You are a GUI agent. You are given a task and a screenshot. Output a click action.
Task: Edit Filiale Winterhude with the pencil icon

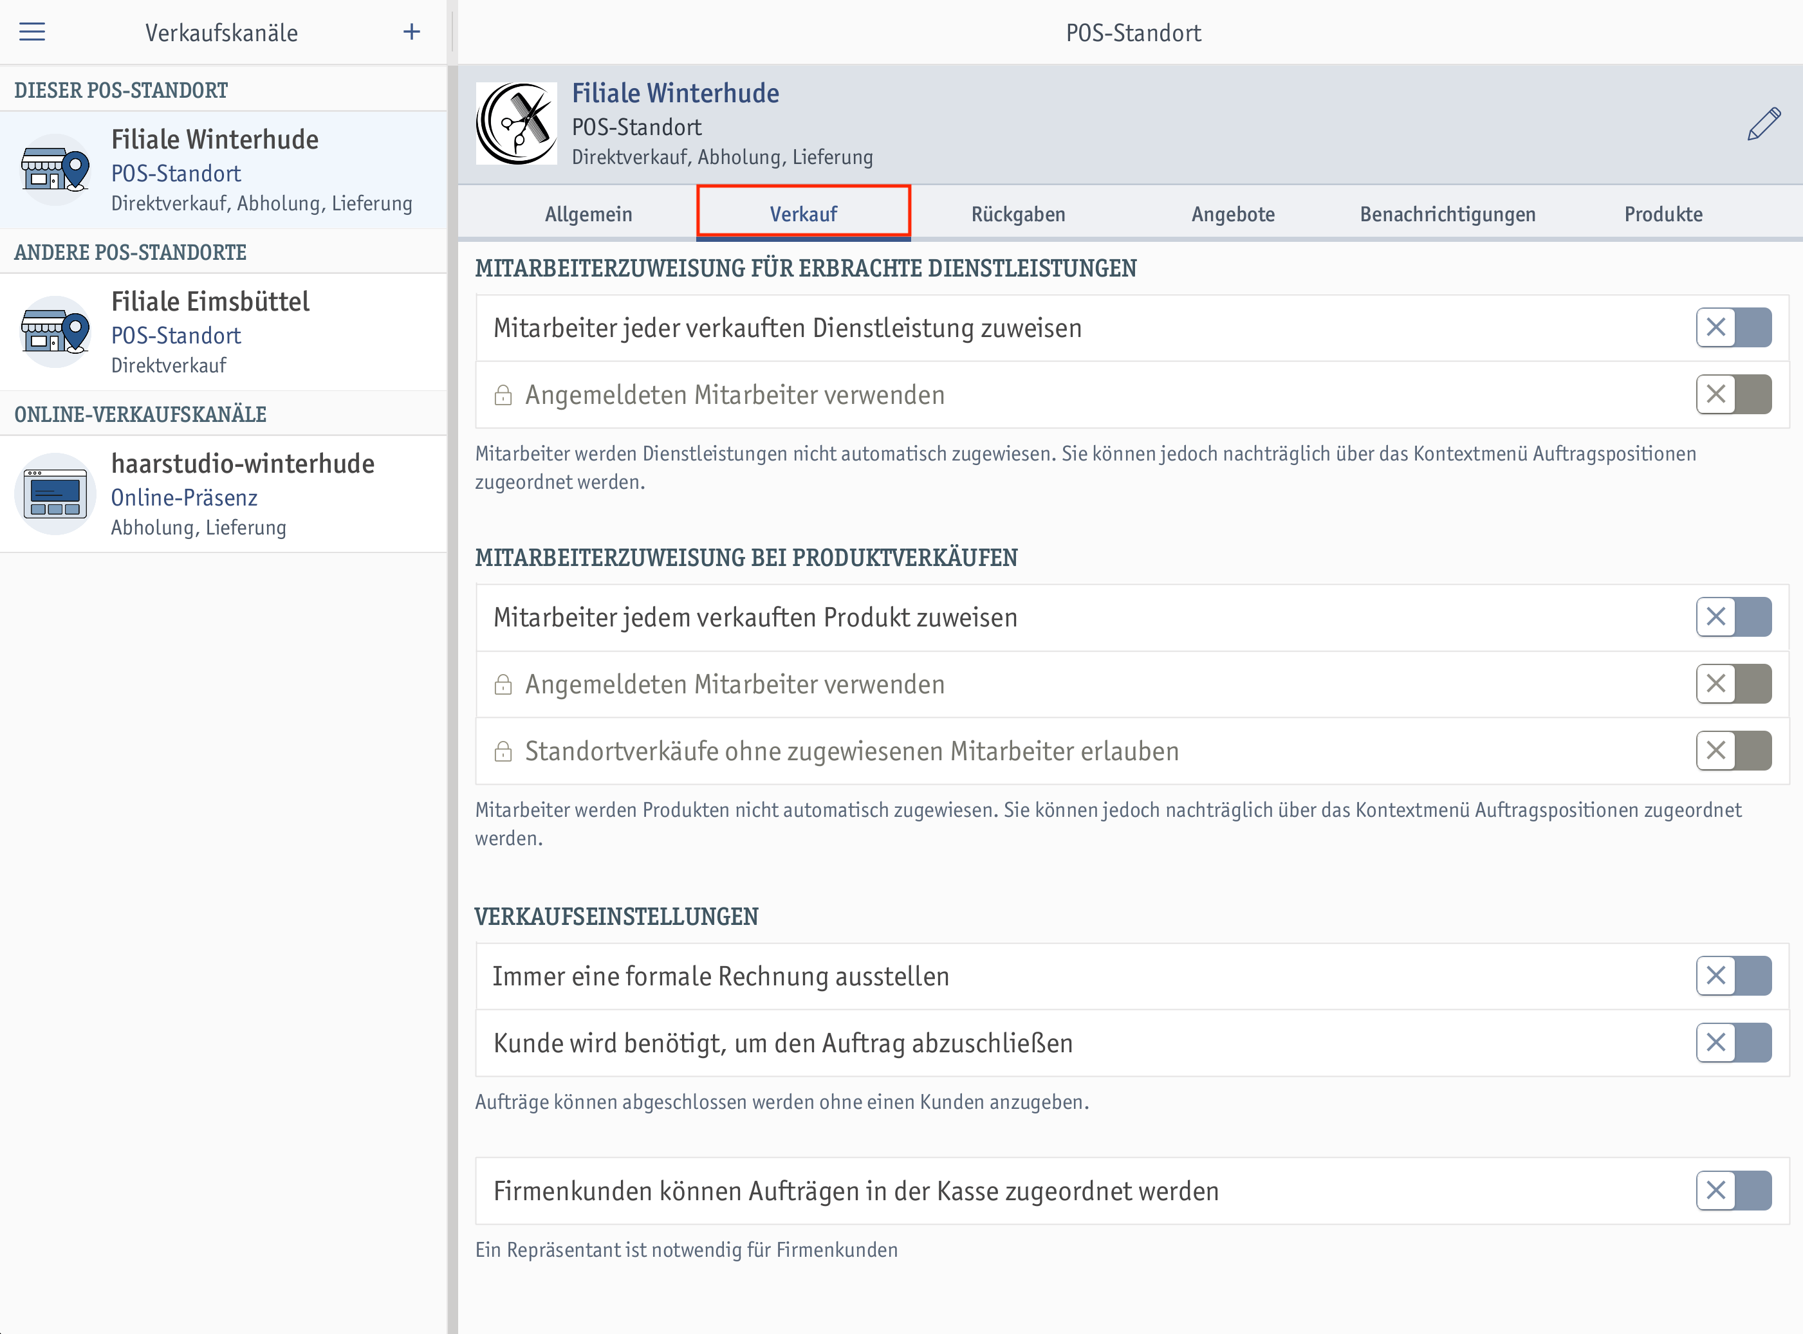point(1764,124)
